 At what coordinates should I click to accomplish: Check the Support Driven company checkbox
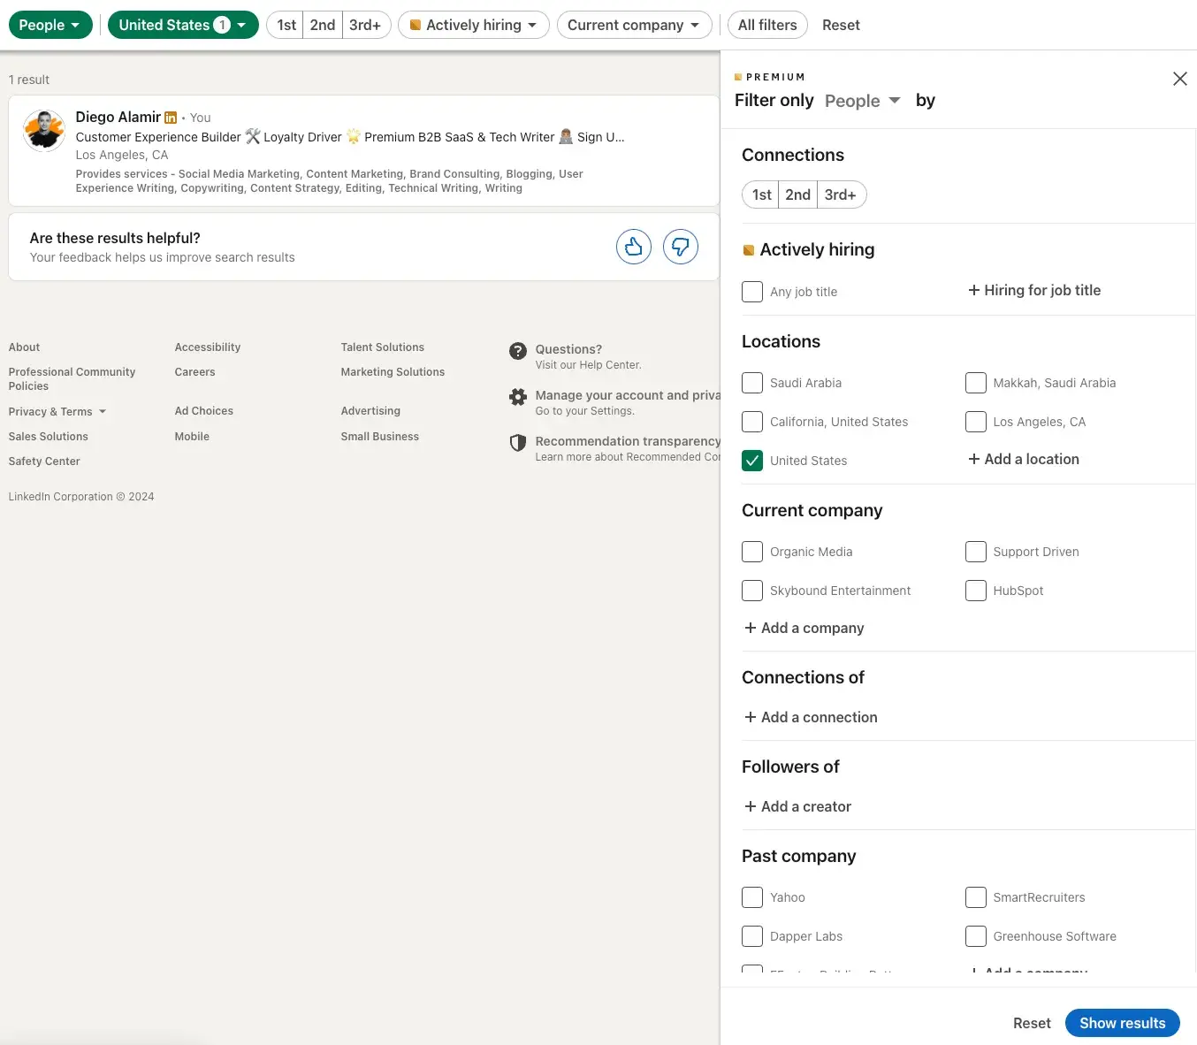pyautogui.click(x=976, y=552)
